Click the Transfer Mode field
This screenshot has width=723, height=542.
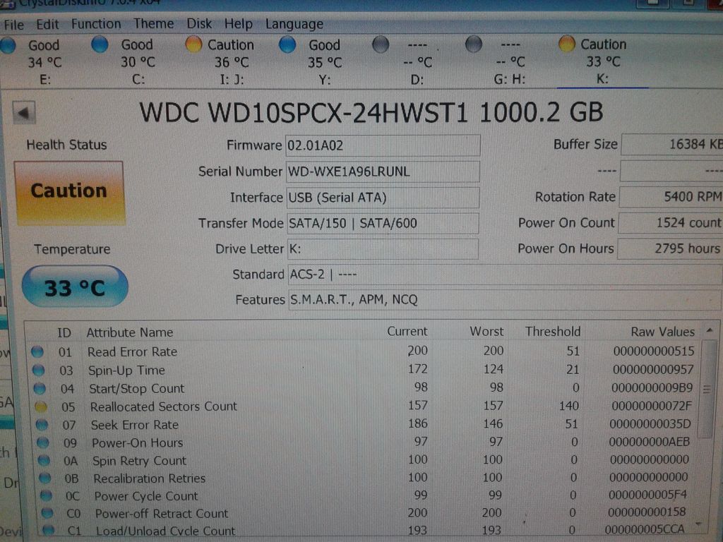tap(383, 223)
